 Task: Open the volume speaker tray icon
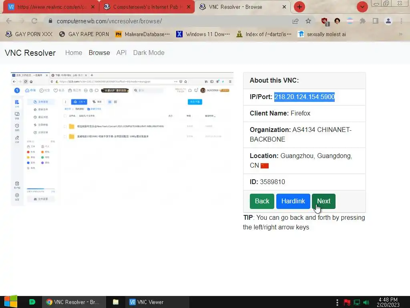point(366,302)
